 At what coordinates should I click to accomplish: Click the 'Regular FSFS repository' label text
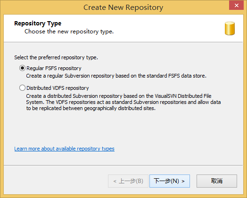[54, 68]
